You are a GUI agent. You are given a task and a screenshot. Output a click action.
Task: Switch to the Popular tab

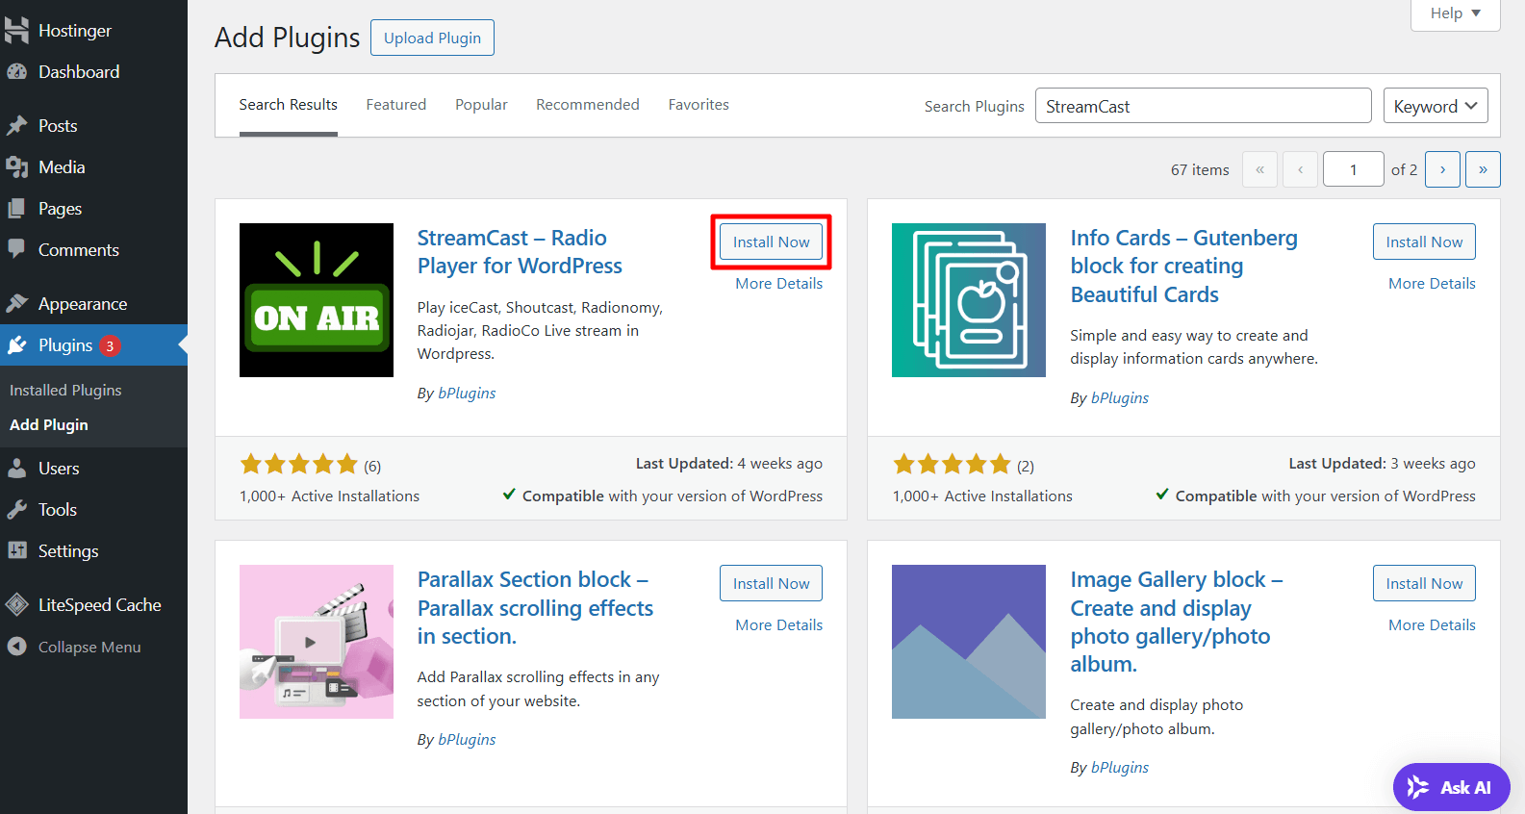tap(481, 105)
